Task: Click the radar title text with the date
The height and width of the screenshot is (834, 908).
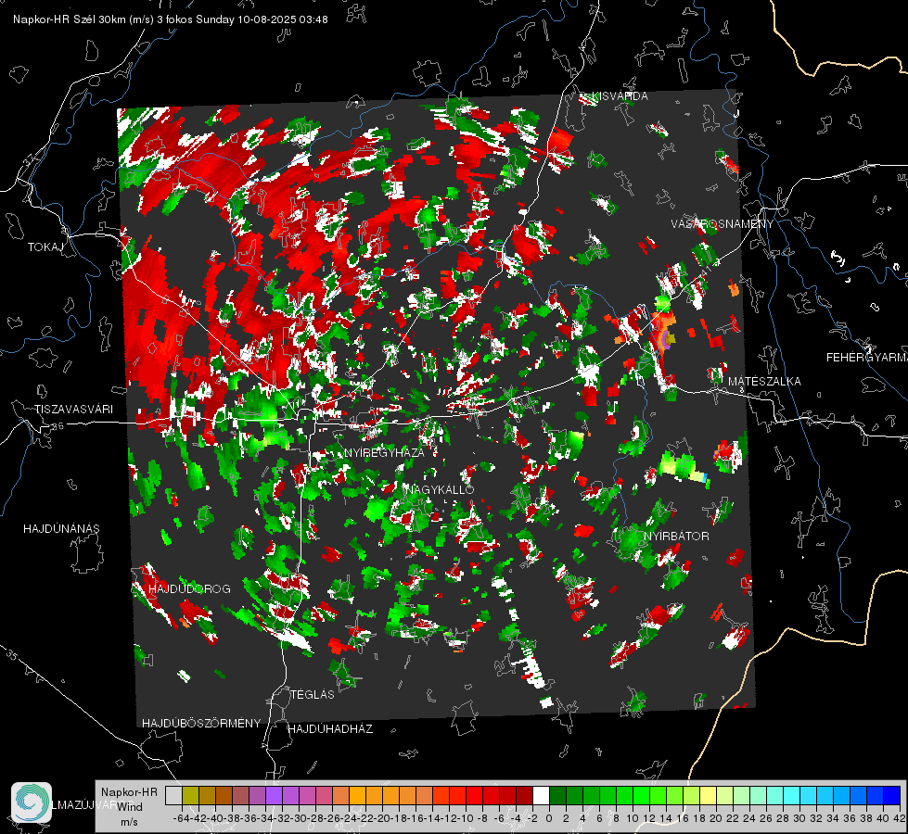Action: point(171,19)
